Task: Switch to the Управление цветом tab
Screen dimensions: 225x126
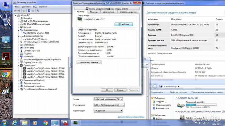Action: (x=128, y=12)
